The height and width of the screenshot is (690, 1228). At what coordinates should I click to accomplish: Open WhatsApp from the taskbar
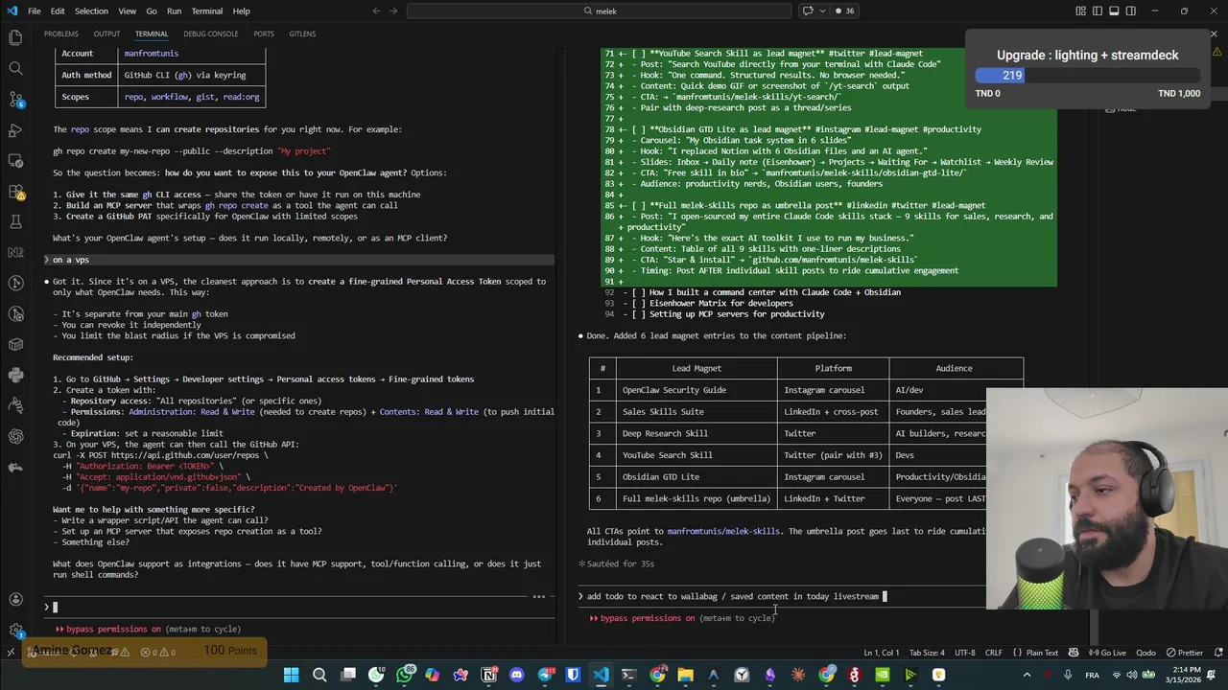(404, 675)
